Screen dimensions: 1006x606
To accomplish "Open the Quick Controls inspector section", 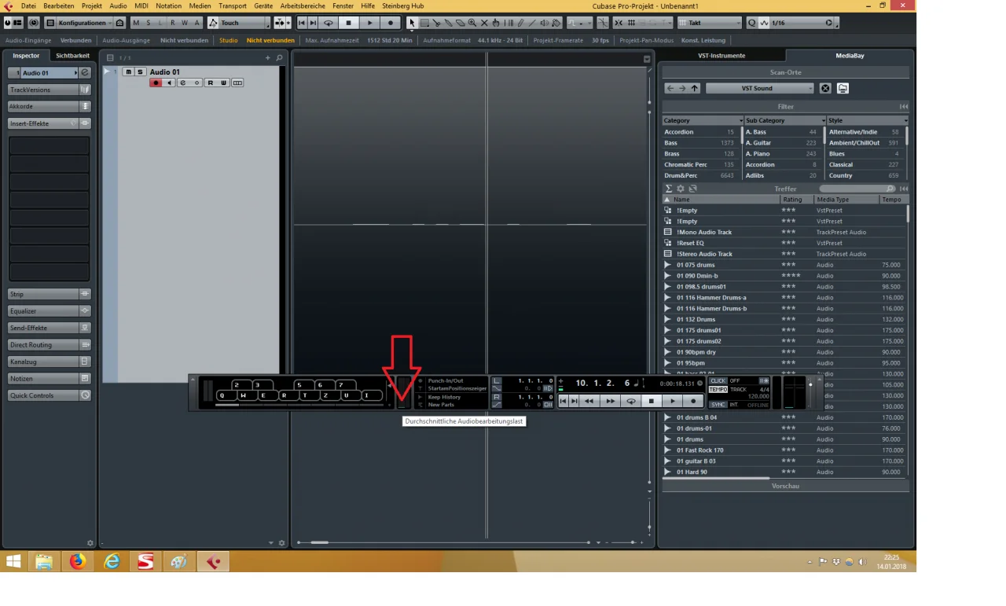I will point(49,395).
